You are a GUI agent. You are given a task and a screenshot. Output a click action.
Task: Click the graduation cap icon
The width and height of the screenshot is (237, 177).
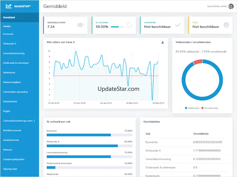coord(80,25)
